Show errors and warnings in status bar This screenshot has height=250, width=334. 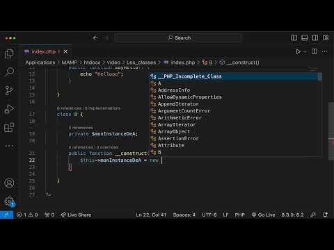tap(27, 215)
